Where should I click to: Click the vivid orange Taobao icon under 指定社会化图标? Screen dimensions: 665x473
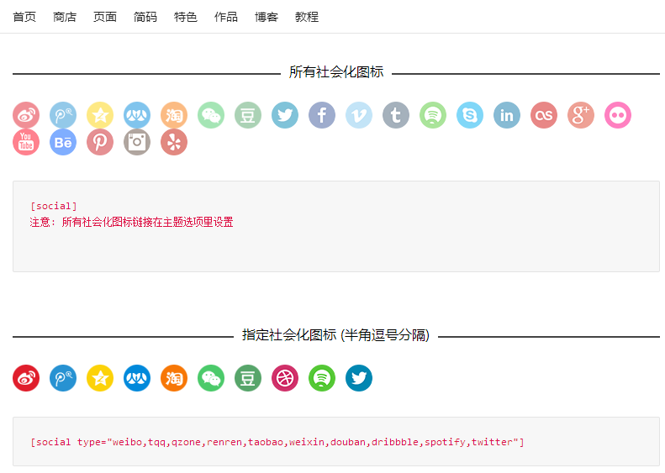coord(174,378)
